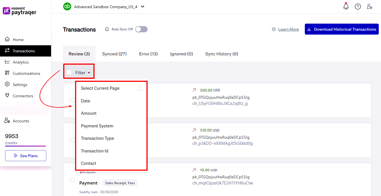Choose Payment System from the filter menu
This screenshot has width=381, height=196.
pos(97,126)
